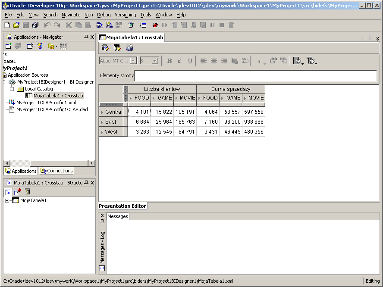
Task: Click the New Application Workspace navigator icon
Action: 8,46
